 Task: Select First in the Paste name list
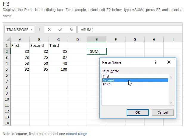pyautogui.click(x=106, y=76)
